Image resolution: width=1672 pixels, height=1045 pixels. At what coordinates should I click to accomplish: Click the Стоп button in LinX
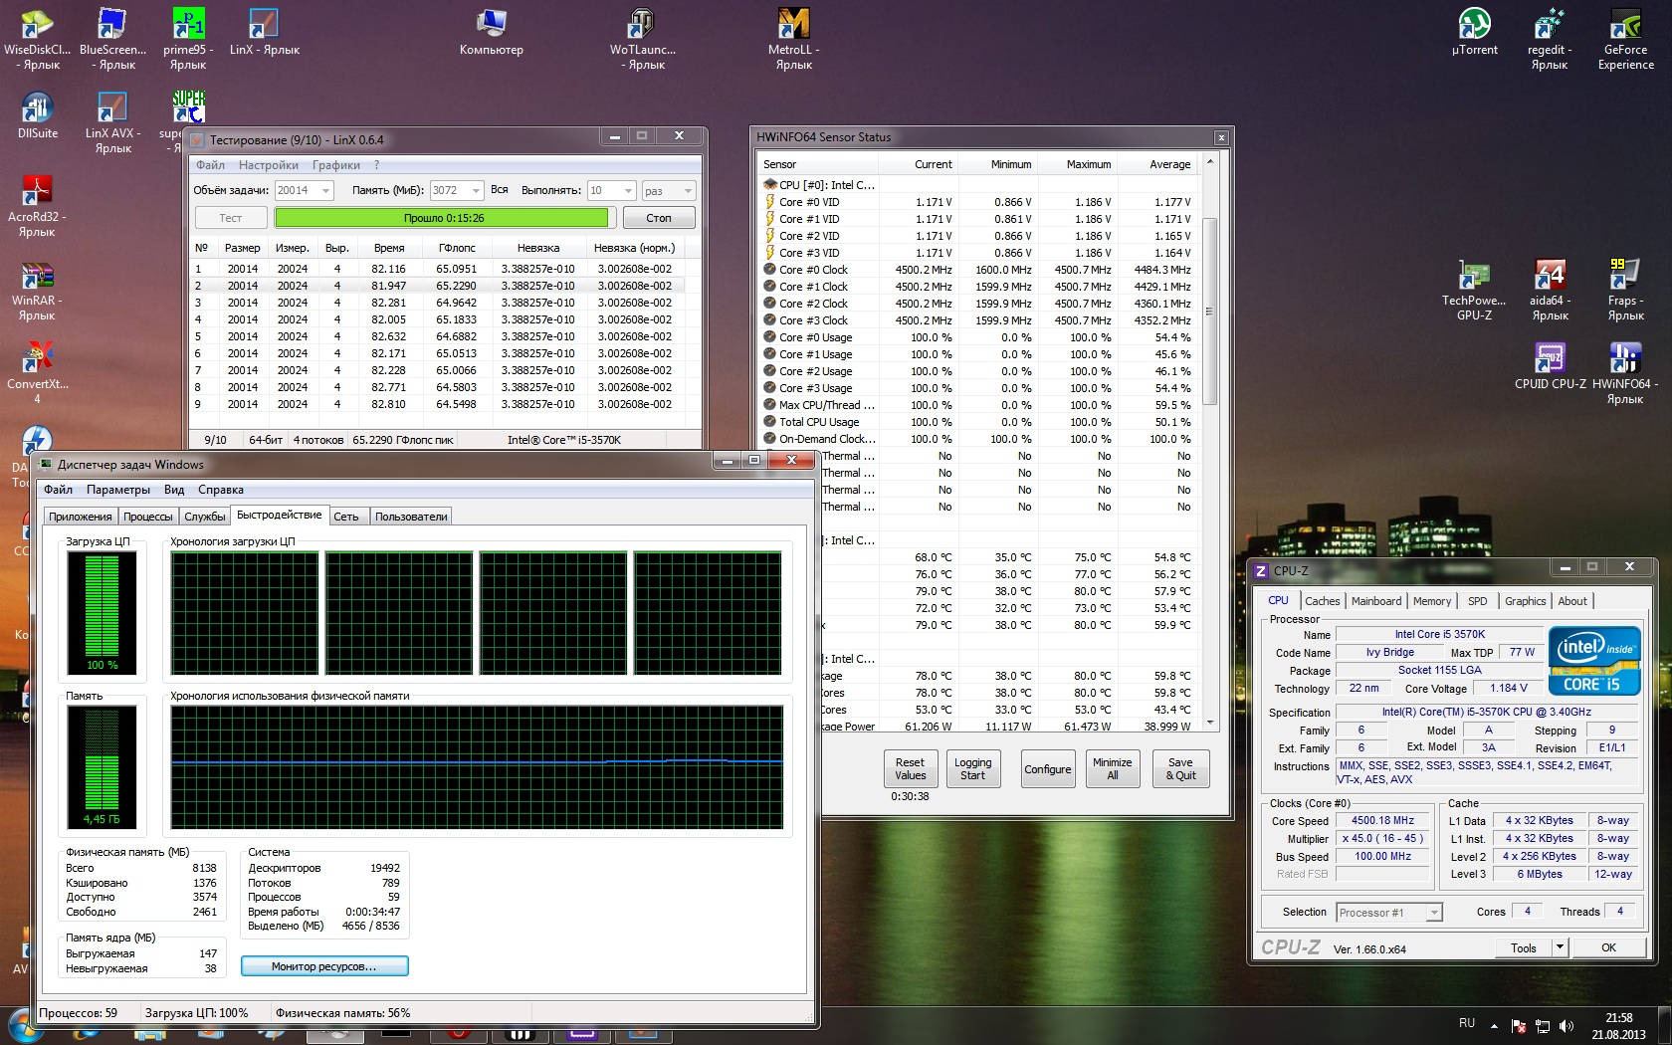[659, 218]
